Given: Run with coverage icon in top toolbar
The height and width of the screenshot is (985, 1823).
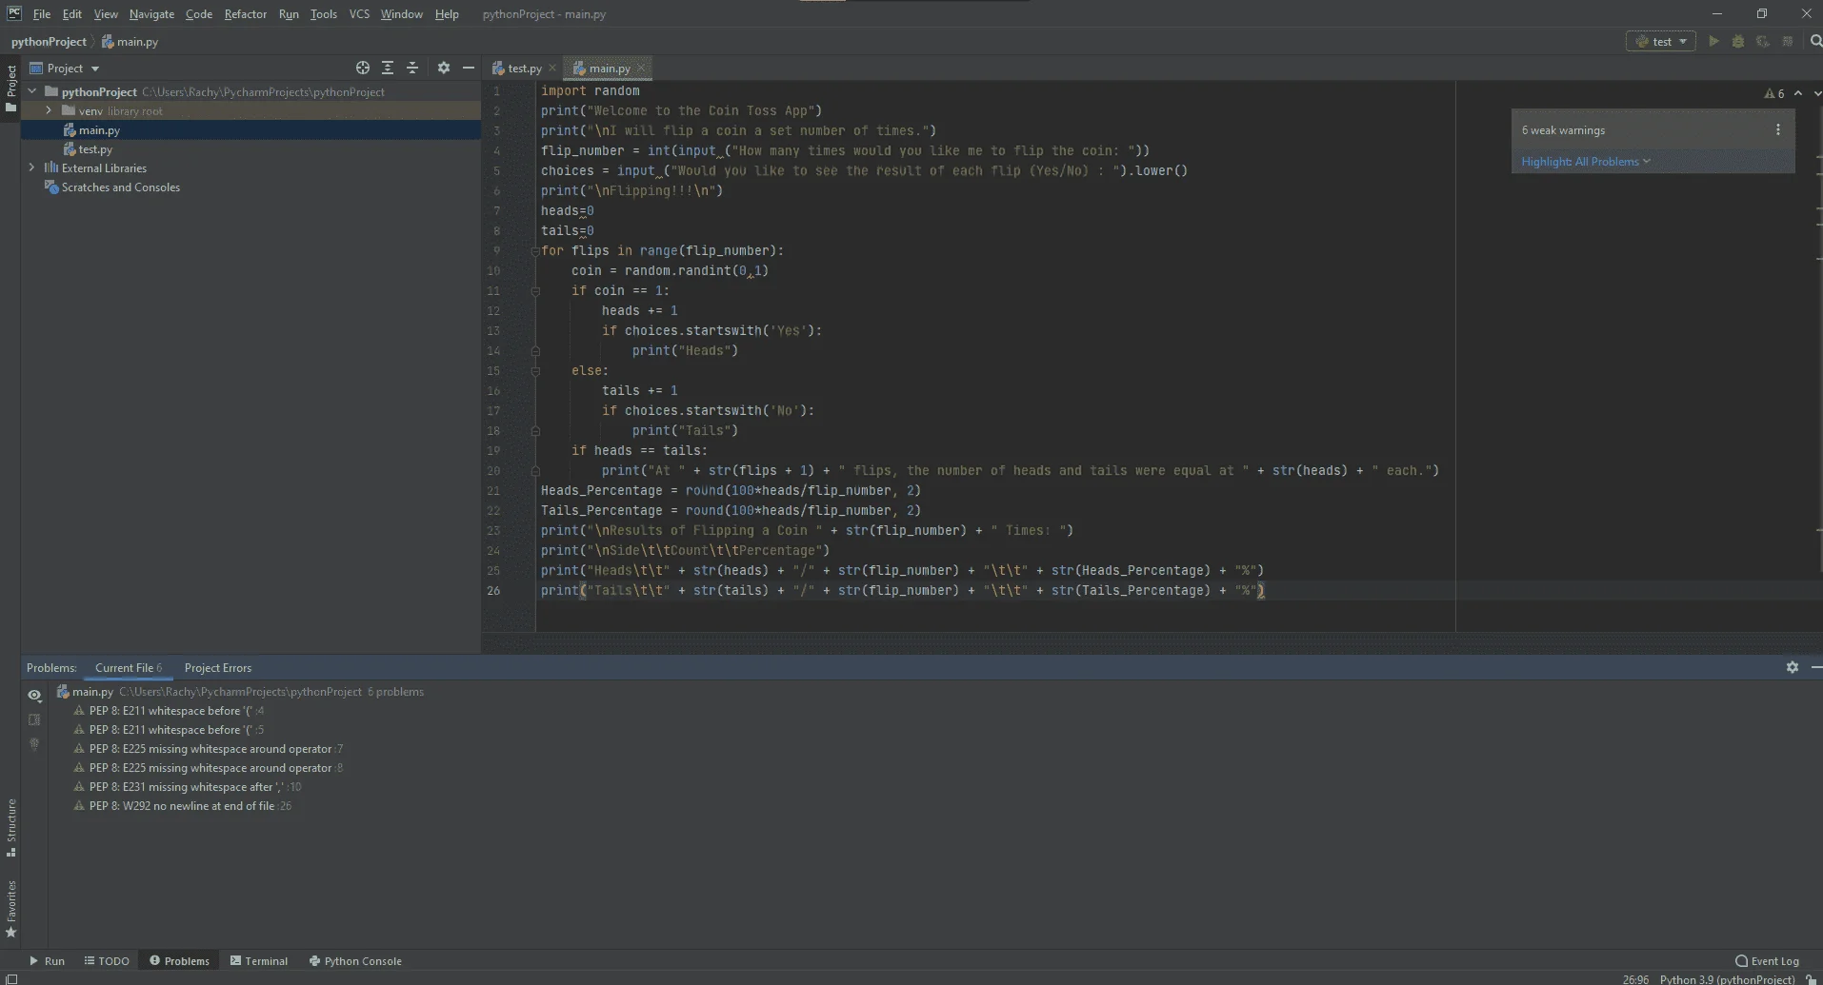Looking at the screenshot, I should (1763, 41).
